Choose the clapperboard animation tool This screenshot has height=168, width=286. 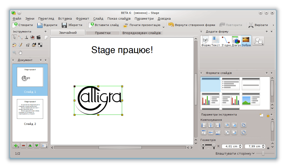click(39, 38)
